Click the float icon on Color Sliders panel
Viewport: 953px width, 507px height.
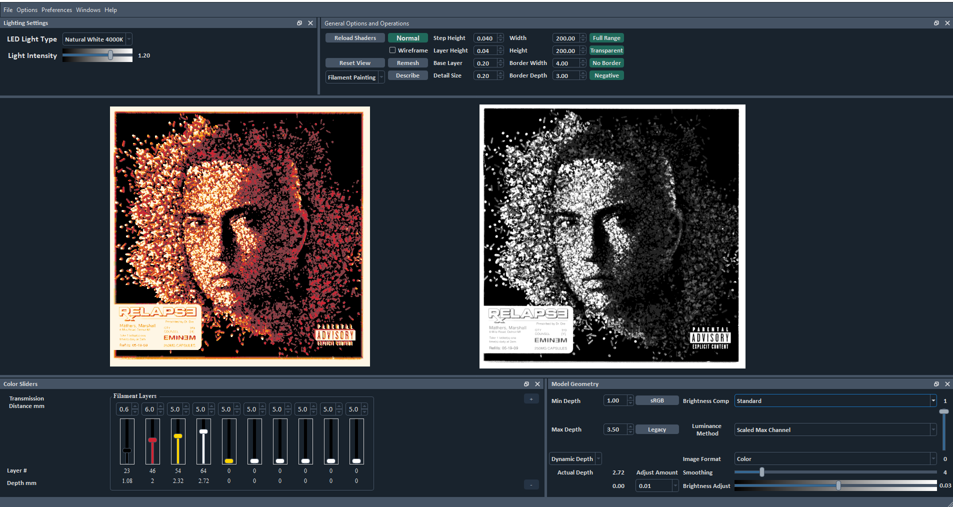pyautogui.click(x=526, y=383)
